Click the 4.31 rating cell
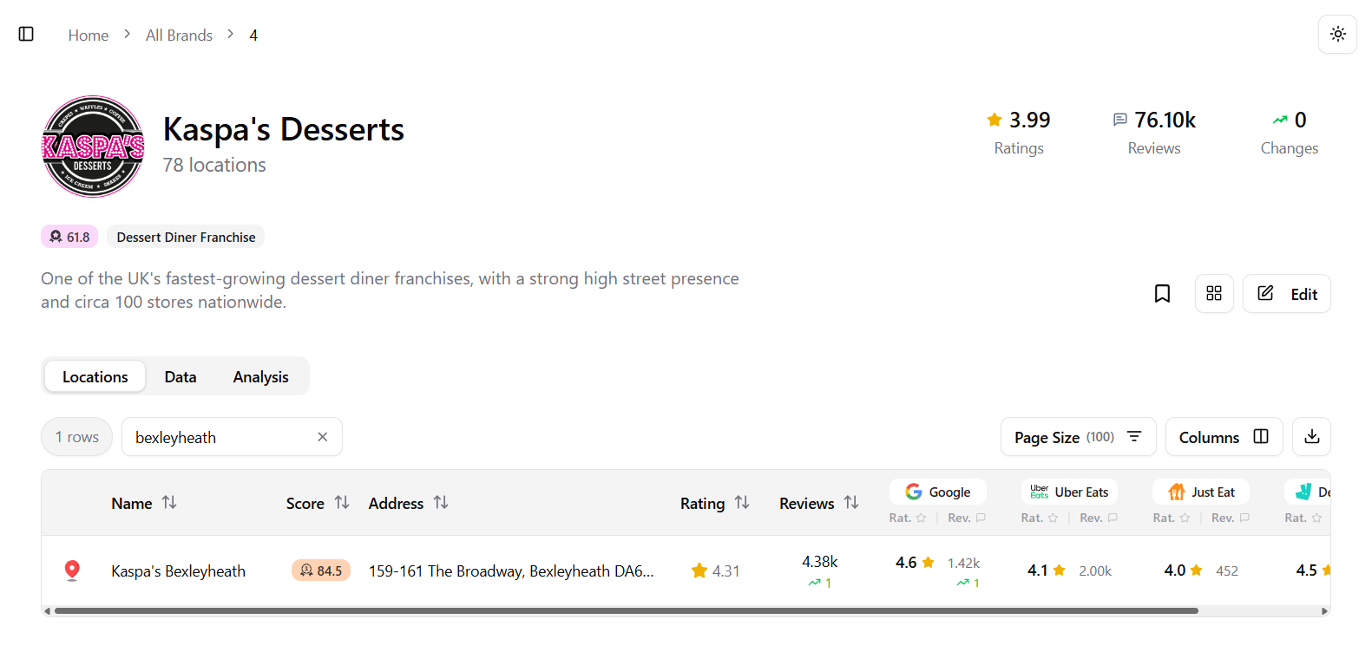This screenshot has width=1372, height=652. pos(716,570)
